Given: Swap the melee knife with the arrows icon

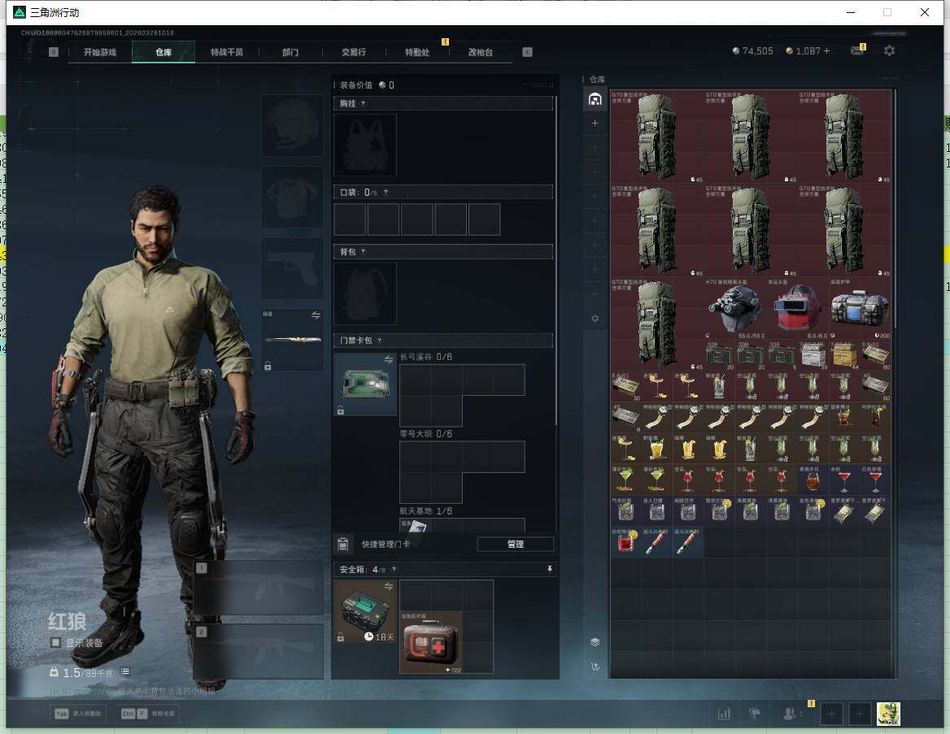Looking at the screenshot, I should (x=316, y=315).
